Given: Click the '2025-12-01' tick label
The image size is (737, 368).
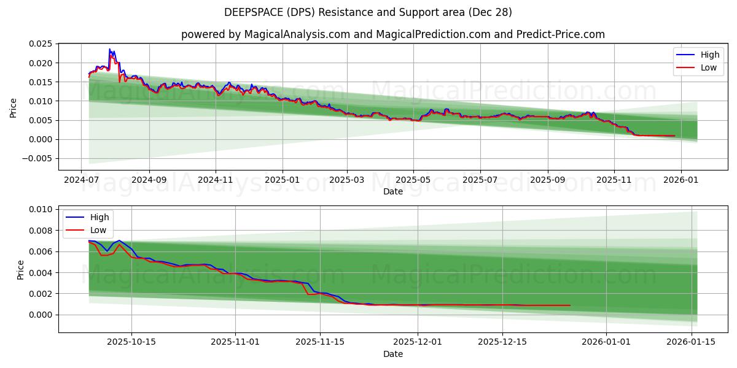Looking at the screenshot, I should pos(417,342).
